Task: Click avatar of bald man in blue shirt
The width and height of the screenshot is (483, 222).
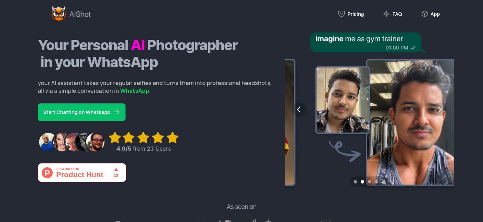Action: point(48,142)
